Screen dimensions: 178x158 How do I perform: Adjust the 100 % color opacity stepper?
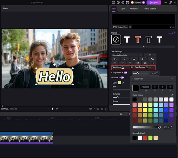[x=171, y=127]
